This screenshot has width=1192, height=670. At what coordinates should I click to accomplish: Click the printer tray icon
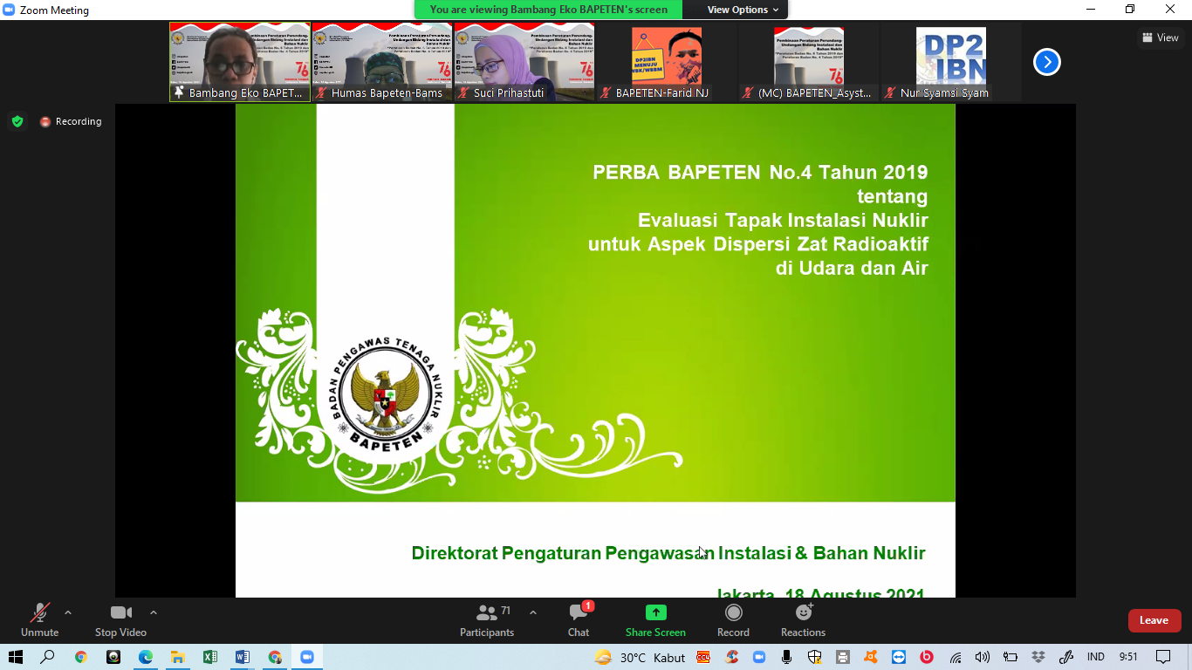click(843, 657)
